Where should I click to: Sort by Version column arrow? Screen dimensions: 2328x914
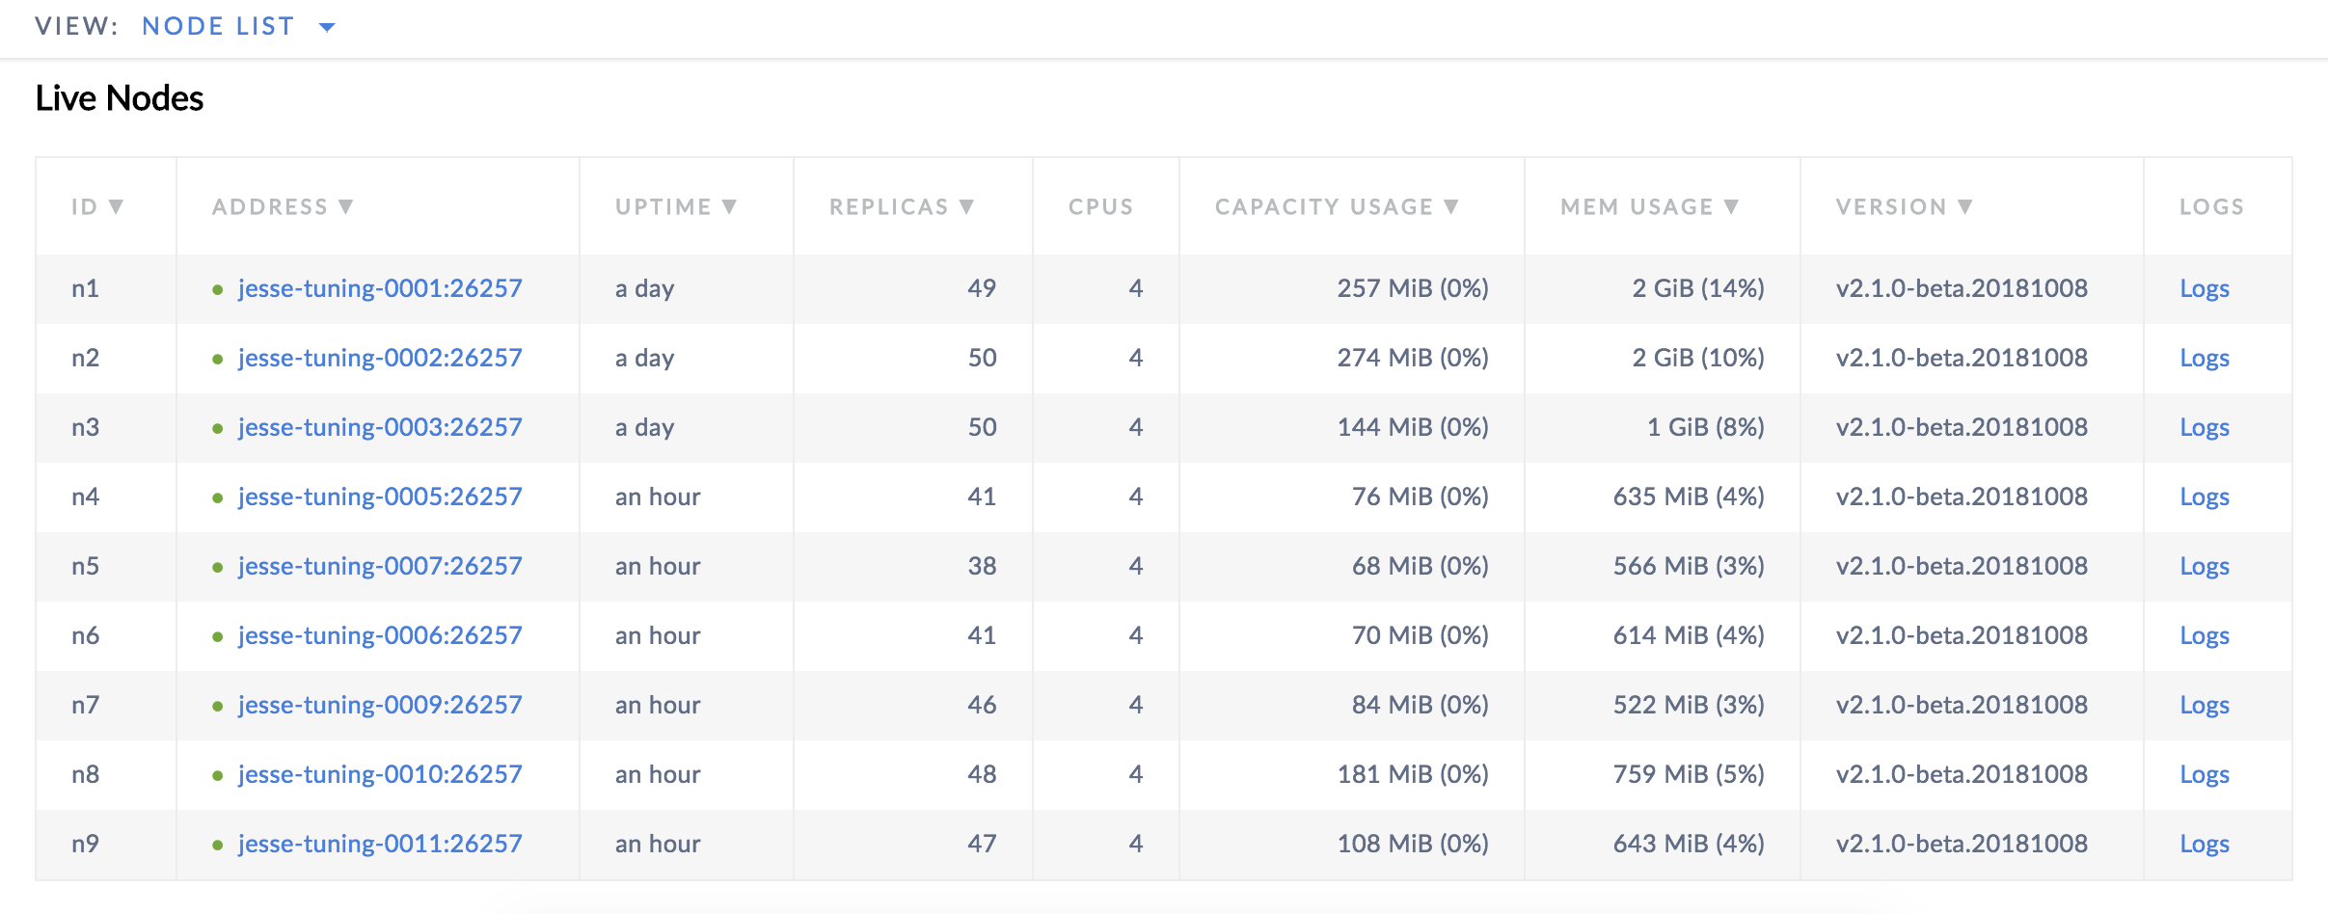(1964, 206)
